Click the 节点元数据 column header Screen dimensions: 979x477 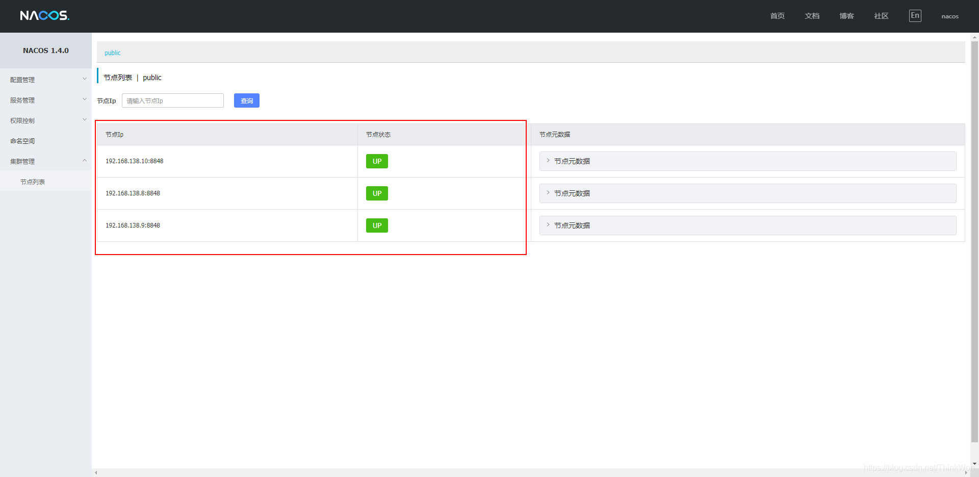tap(748, 135)
